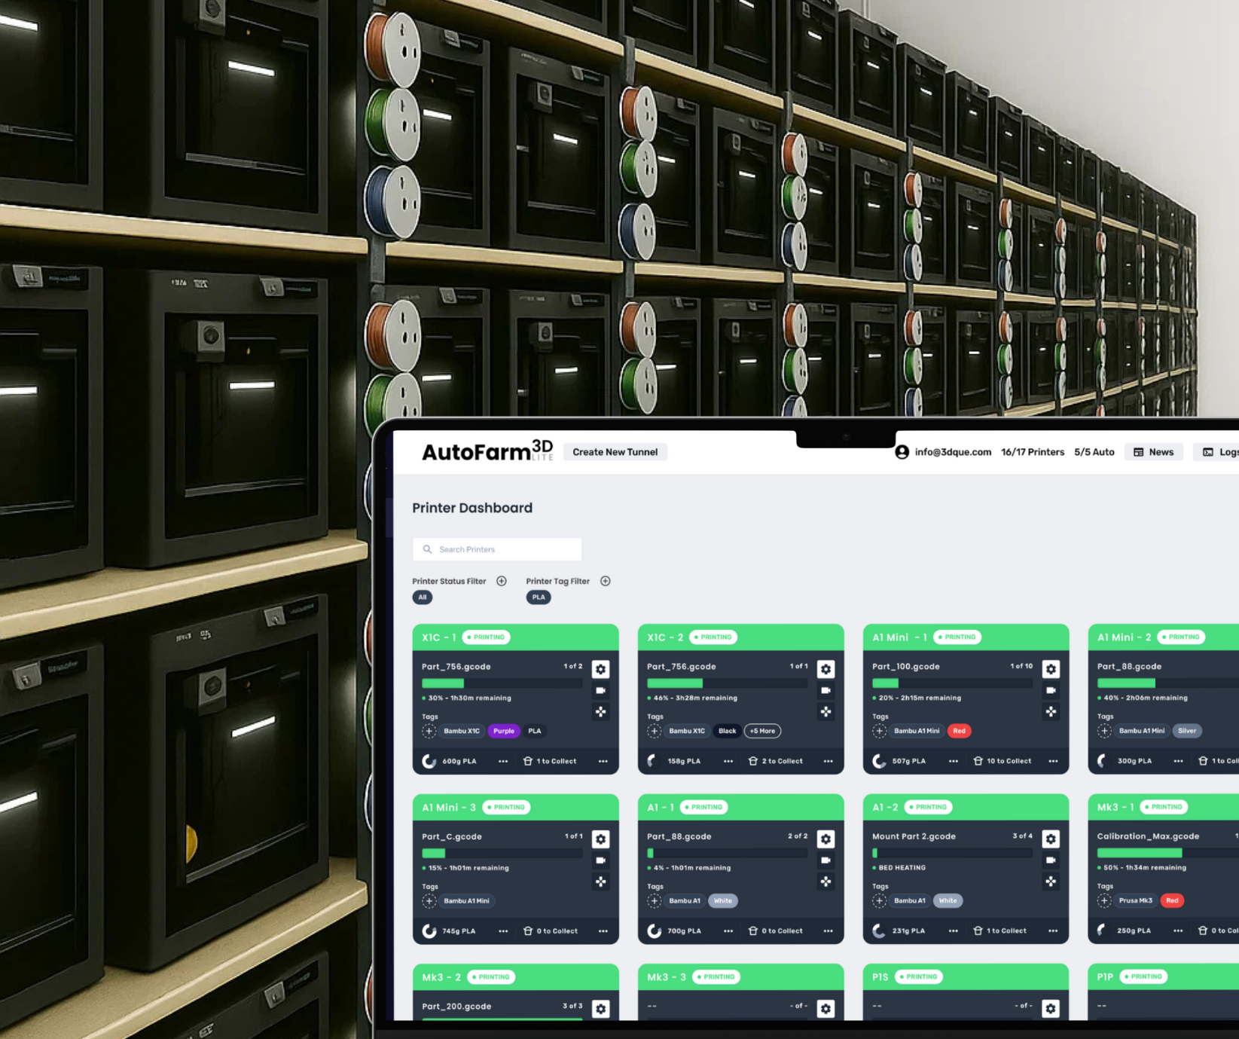This screenshot has height=1039, width=1239.
Task: Click the Part_756.gcode progress bar on X1C - 1
Action: coord(502,683)
